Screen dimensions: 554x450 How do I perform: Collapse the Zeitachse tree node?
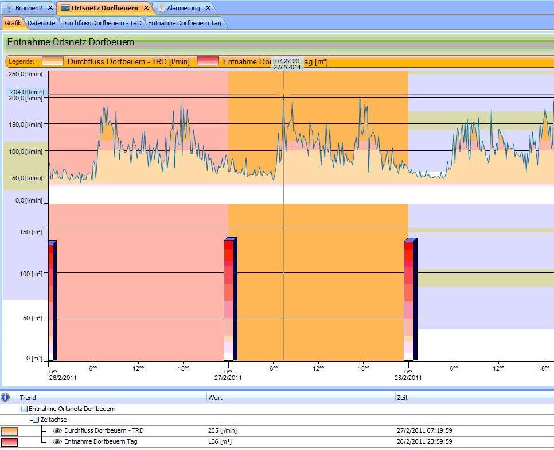[x=36, y=420]
